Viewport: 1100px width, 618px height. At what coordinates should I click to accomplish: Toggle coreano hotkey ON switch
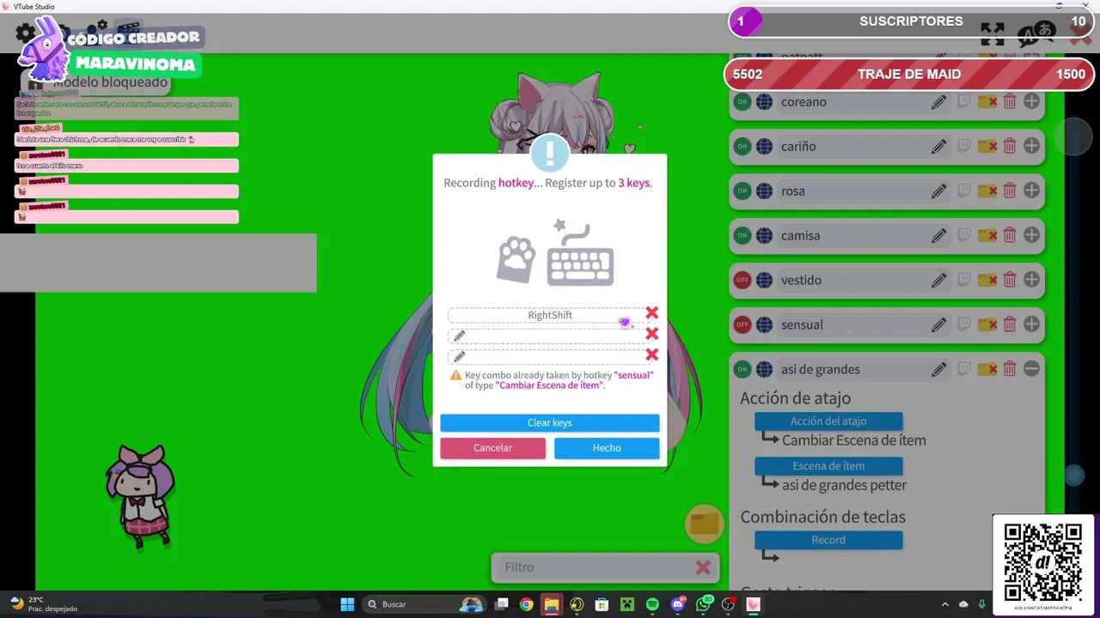(x=742, y=102)
